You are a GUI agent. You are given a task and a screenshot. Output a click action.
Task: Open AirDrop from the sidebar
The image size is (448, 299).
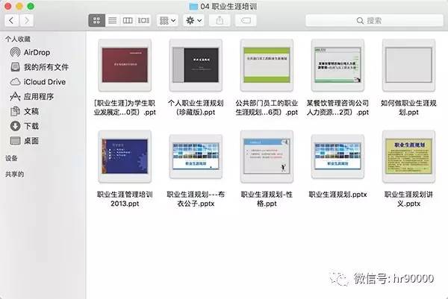(x=37, y=53)
